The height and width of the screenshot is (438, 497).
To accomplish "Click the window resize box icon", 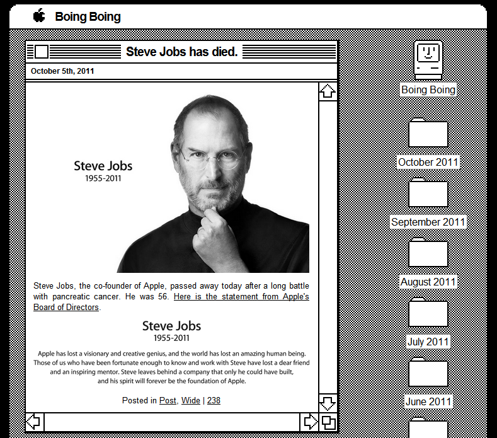I will (x=328, y=422).
